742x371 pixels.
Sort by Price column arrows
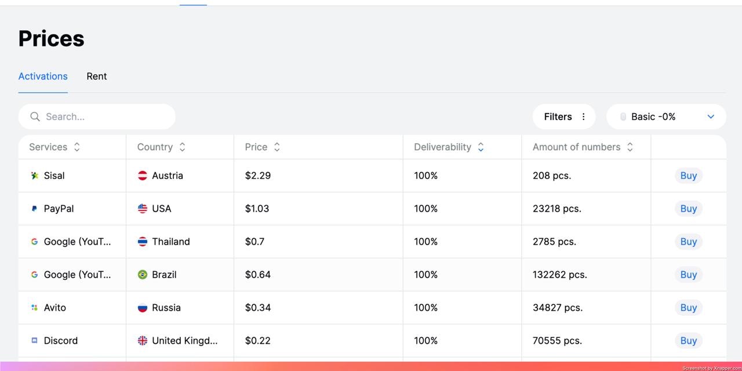click(x=277, y=147)
